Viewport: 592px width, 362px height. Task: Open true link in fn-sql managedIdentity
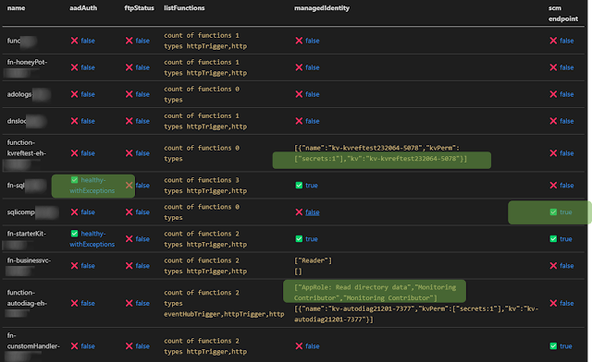312,185
